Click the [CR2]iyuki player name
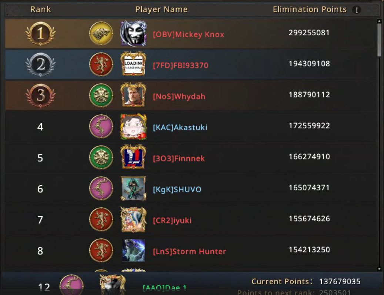 172,220
